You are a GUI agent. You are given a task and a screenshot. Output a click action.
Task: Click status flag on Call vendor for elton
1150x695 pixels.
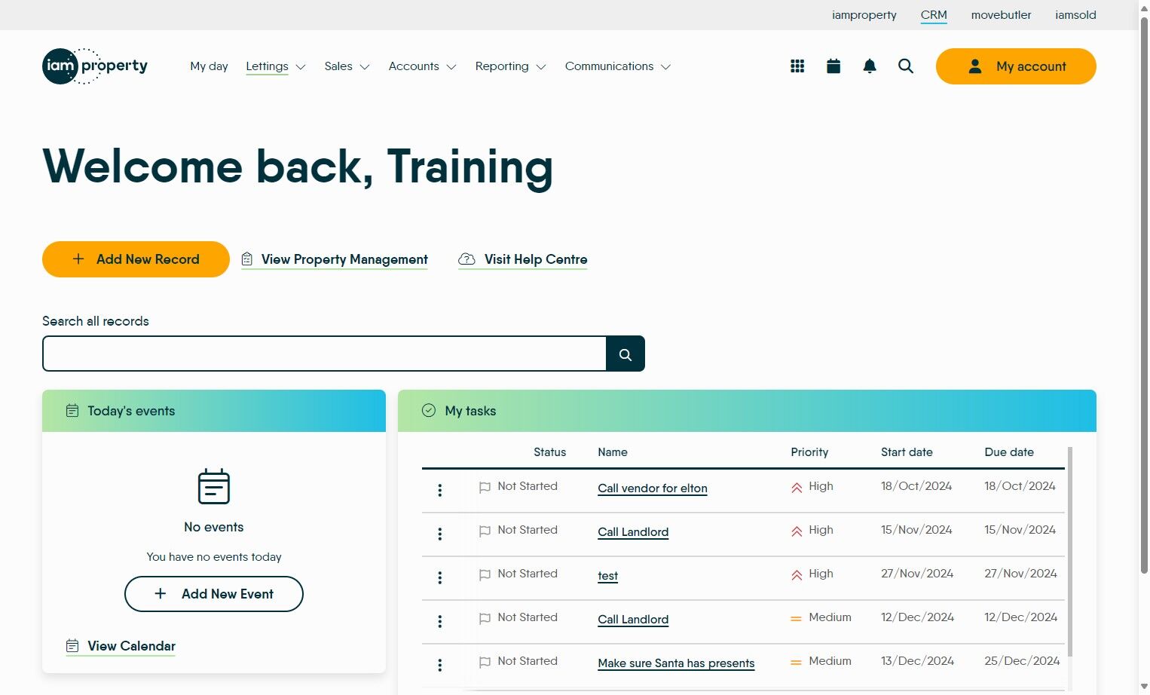(485, 488)
